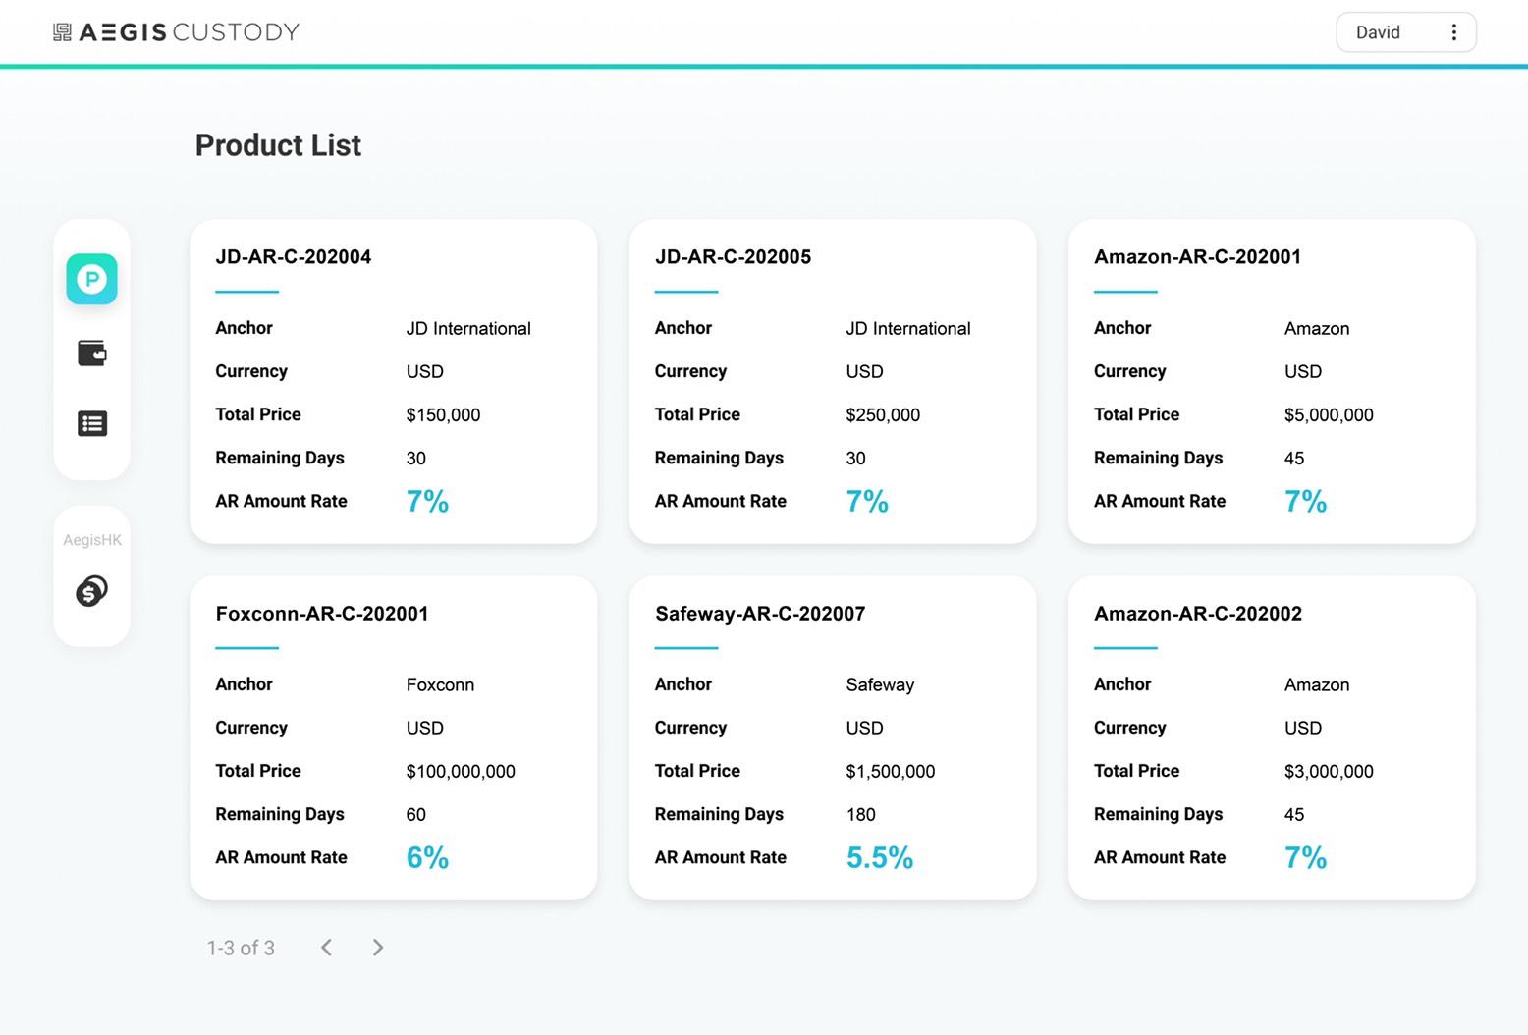
Task: Click the Safeway anchor value
Action: [x=880, y=685]
